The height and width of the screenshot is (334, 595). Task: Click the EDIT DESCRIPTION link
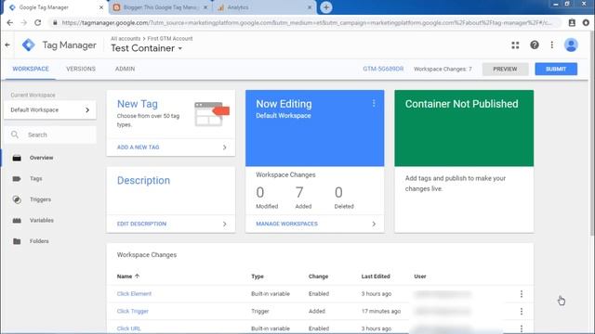click(141, 225)
